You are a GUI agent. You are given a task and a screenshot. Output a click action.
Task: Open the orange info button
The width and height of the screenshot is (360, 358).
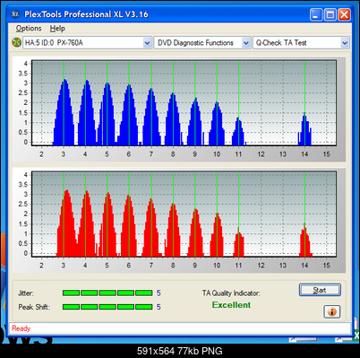pos(331,311)
